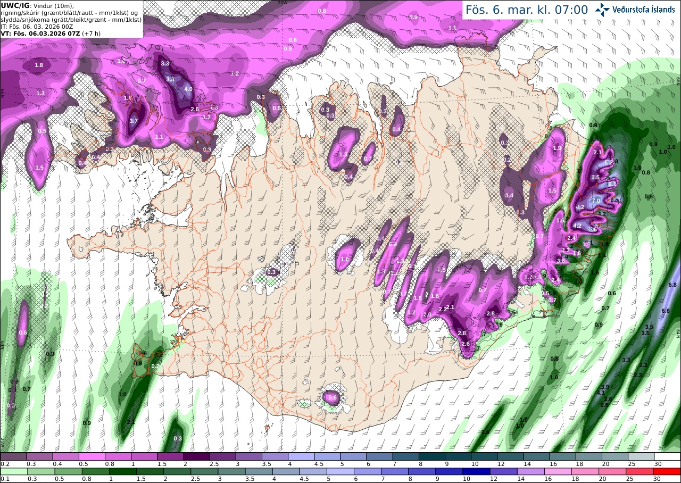Select the 25–30 pale grey snow swatch
Screen dimensions: 681x483
click(x=641, y=456)
